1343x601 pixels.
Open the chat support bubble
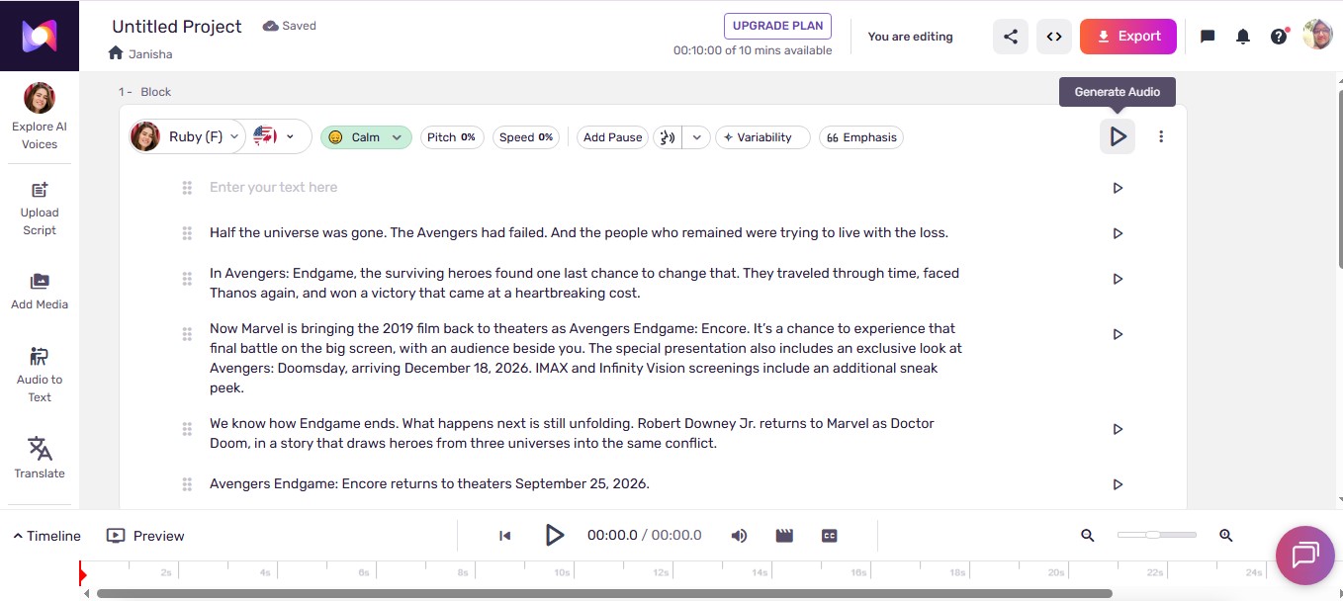point(1305,556)
